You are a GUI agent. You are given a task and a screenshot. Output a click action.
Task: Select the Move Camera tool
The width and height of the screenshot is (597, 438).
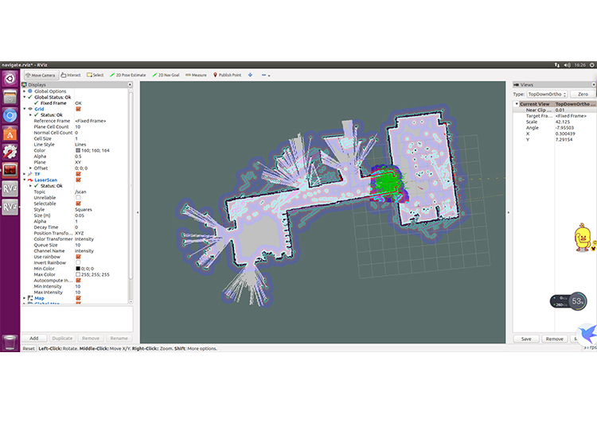pos(41,75)
